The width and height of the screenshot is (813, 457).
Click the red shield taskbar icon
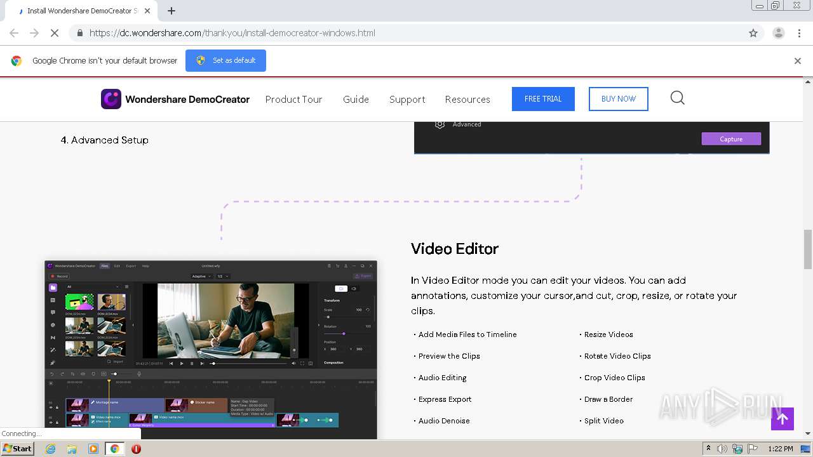(136, 449)
